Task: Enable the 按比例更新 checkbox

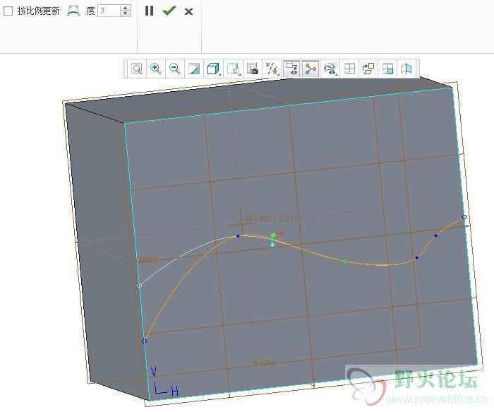Action: click(x=8, y=11)
